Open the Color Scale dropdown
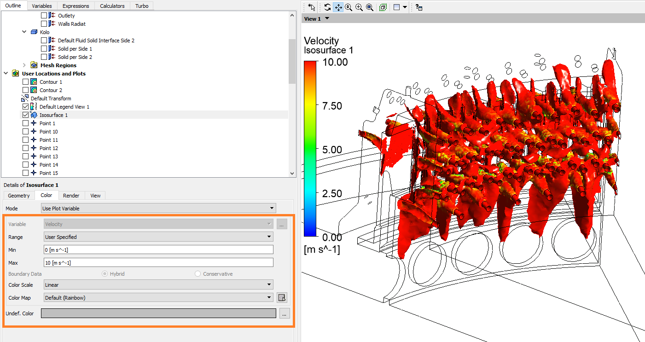Image resolution: width=645 pixels, height=342 pixels. click(x=158, y=285)
